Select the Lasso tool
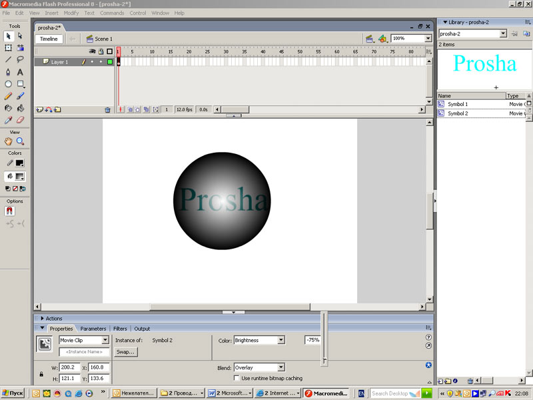The height and width of the screenshot is (400, 533). click(20, 59)
